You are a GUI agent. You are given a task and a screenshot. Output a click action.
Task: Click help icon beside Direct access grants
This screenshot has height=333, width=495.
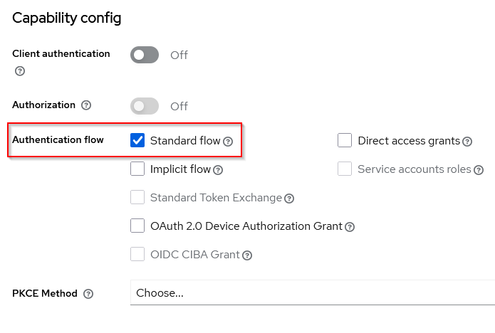point(467,142)
